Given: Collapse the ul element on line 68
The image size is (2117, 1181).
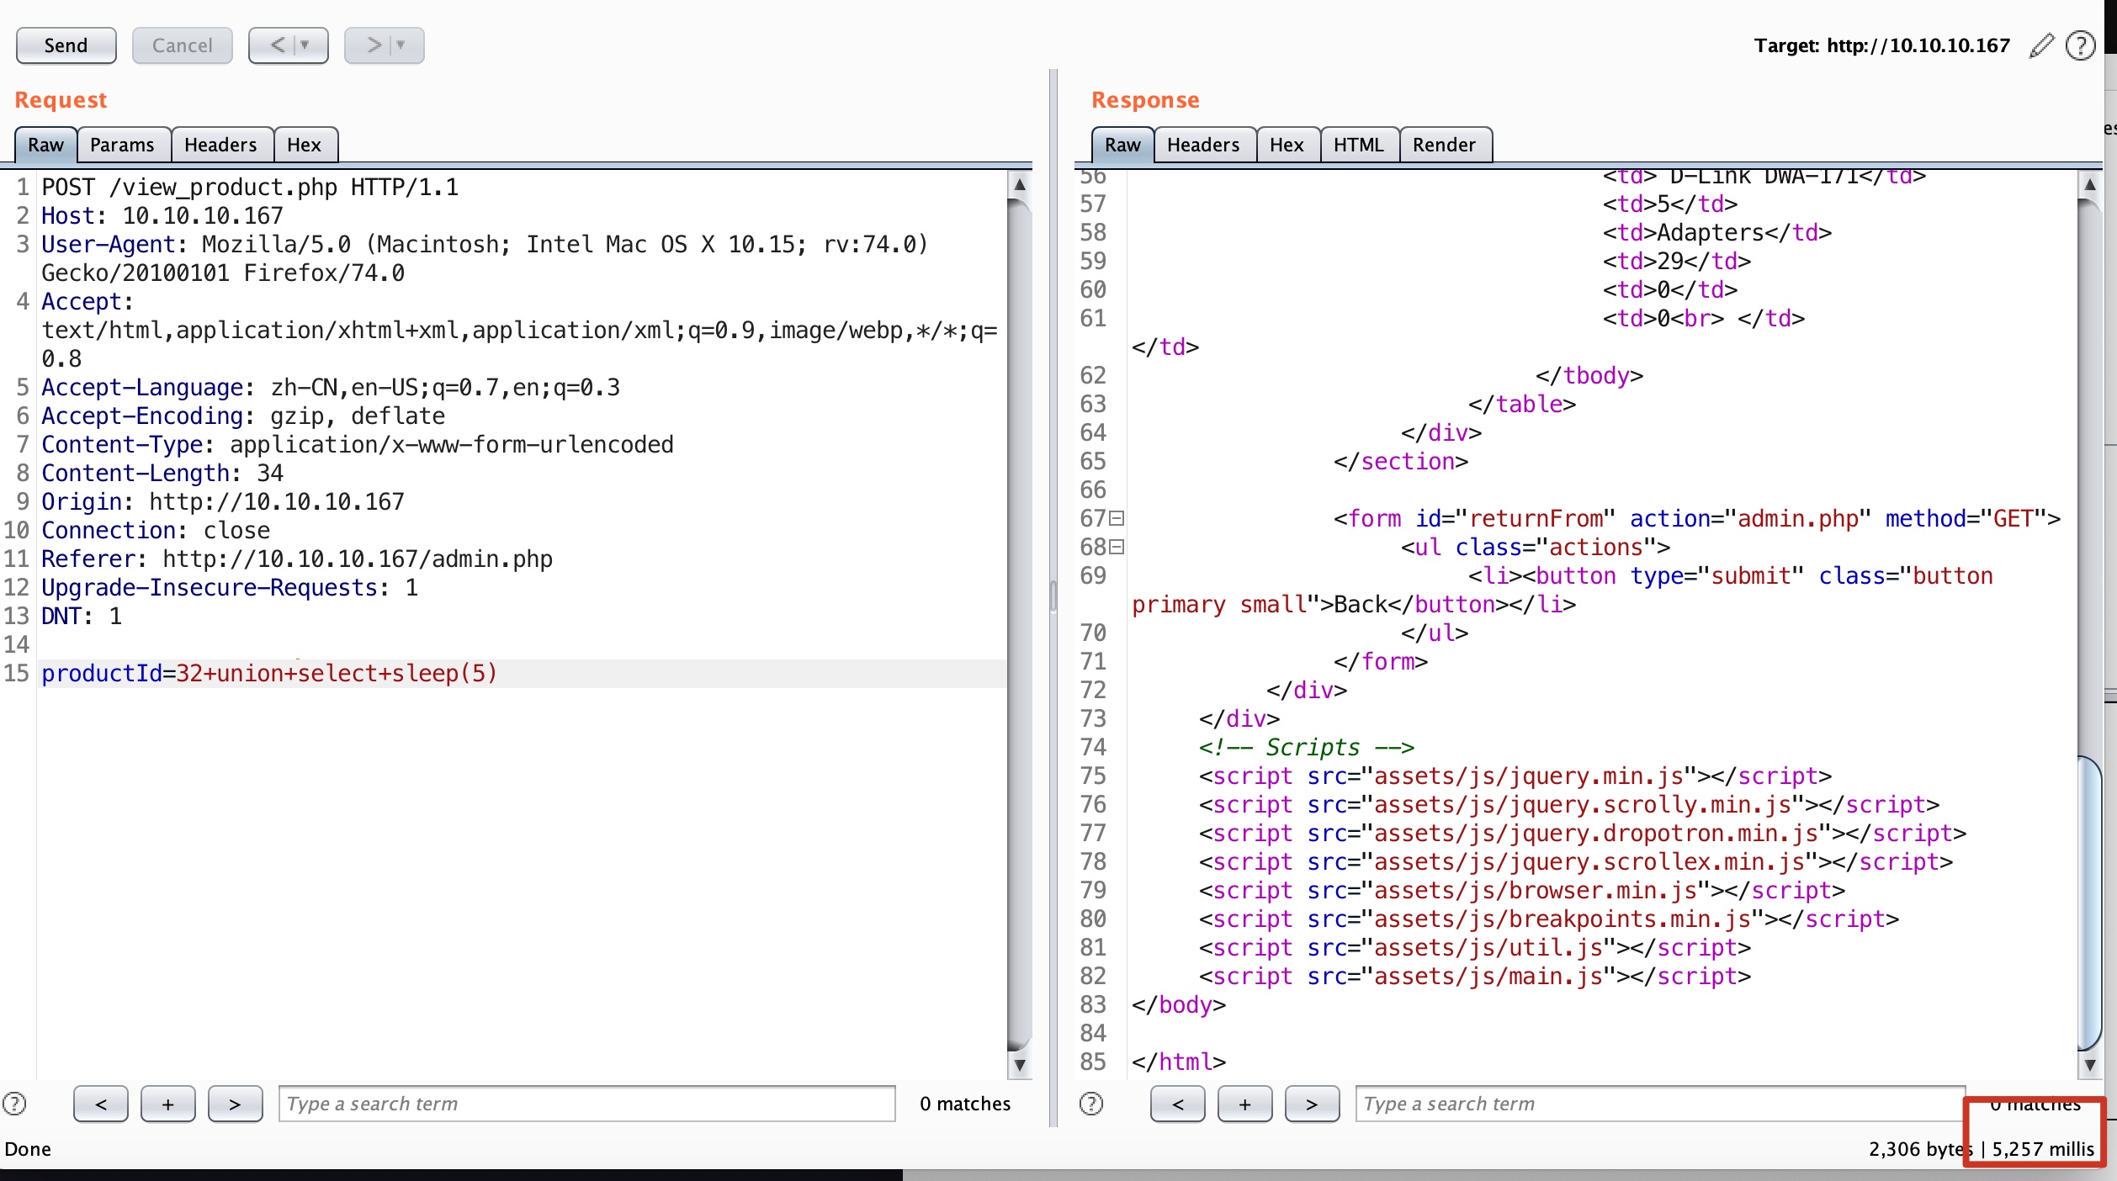Looking at the screenshot, I should pyautogui.click(x=1117, y=547).
